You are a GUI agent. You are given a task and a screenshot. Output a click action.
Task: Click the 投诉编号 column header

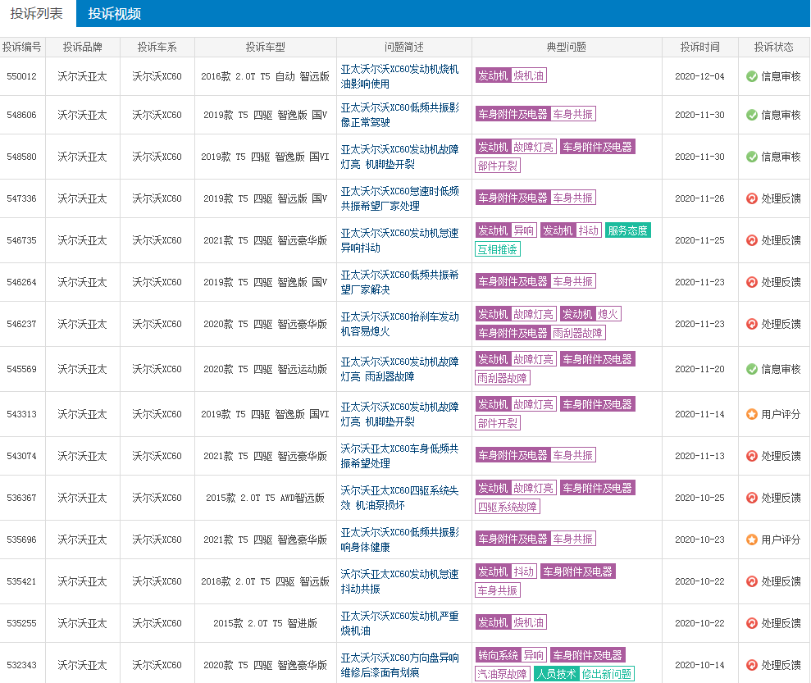coord(22,47)
